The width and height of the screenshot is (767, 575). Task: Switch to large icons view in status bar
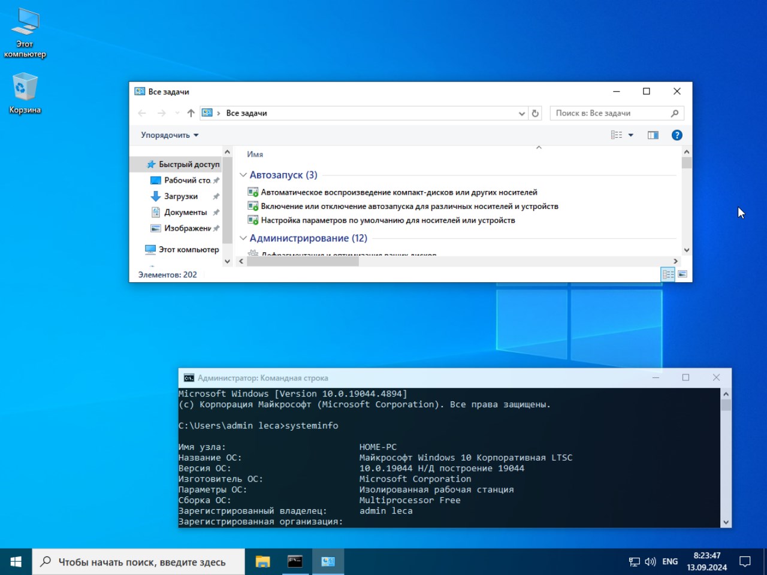pyautogui.click(x=682, y=274)
